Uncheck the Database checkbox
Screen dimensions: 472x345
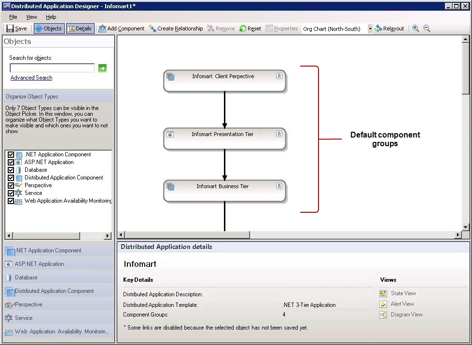pos(11,170)
